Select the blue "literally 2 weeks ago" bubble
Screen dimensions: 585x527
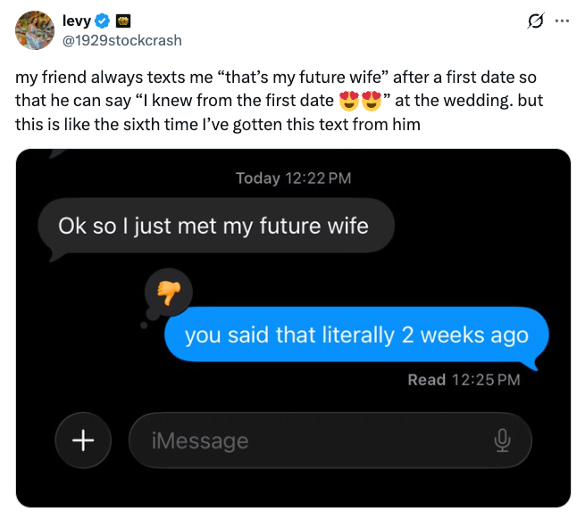tap(356, 335)
